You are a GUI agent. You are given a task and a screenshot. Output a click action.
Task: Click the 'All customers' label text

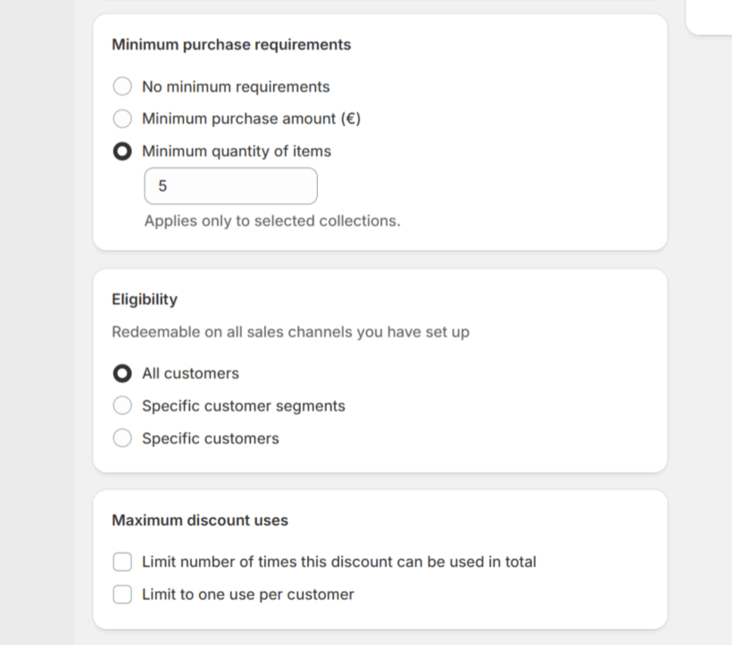point(190,373)
